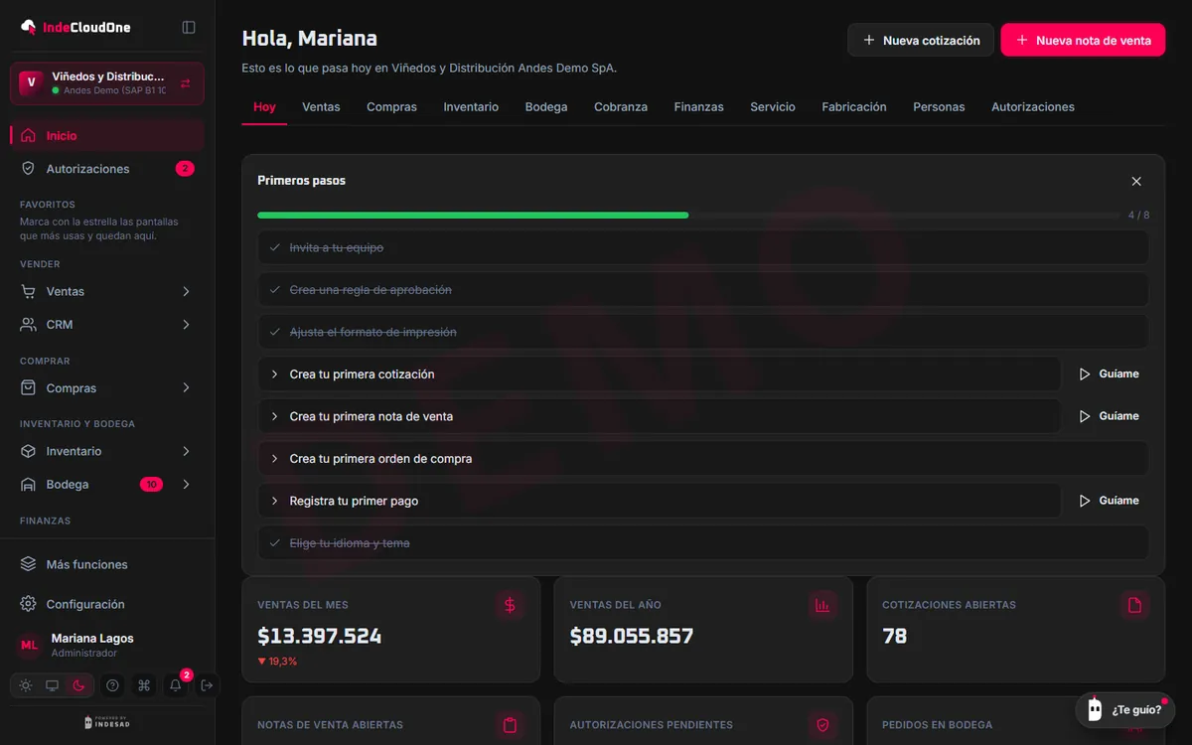Click Guíame for 'Crea tu primera nota de venta'
The image size is (1192, 745).
(x=1110, y=416)
